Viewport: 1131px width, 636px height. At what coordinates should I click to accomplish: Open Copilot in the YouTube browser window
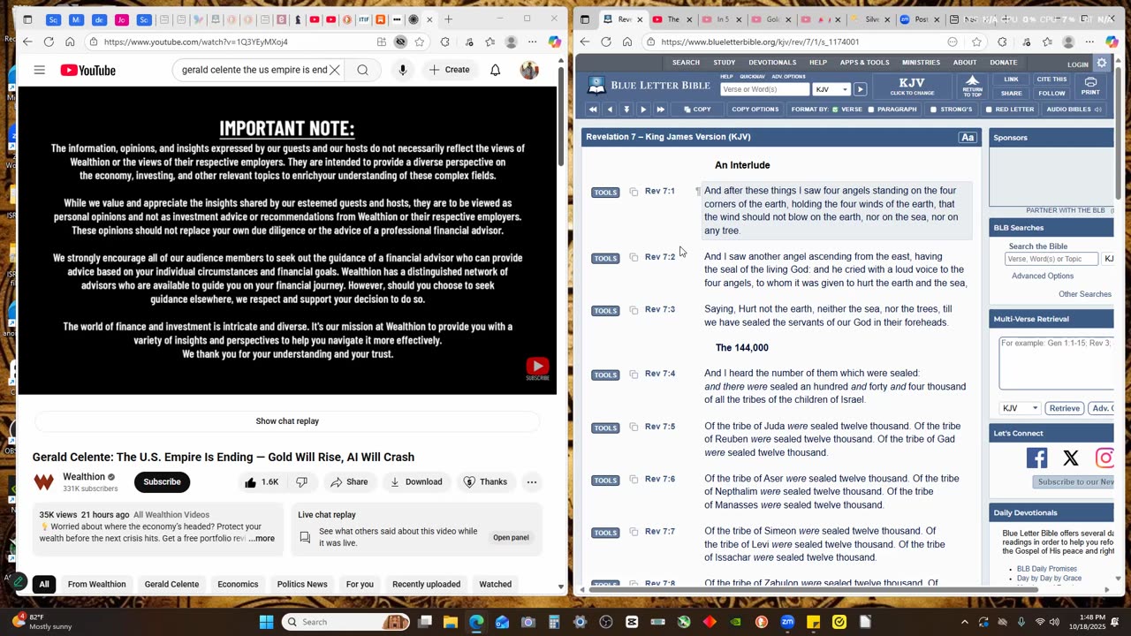pyautogui.click(x=554, y=42)
